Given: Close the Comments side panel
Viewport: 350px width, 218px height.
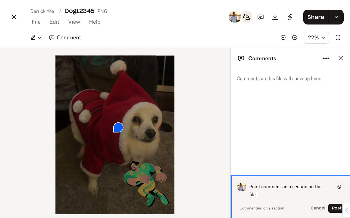Looking at the screenshot, I should coord(341,58).
